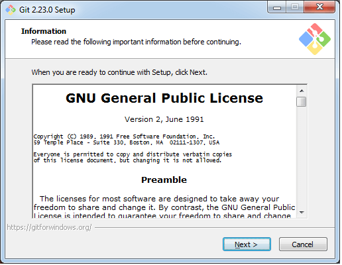The height and width of the screenshot is (265, 342).
Task: Click the Preamble heading in the license
Action: [x=164, y=180]
